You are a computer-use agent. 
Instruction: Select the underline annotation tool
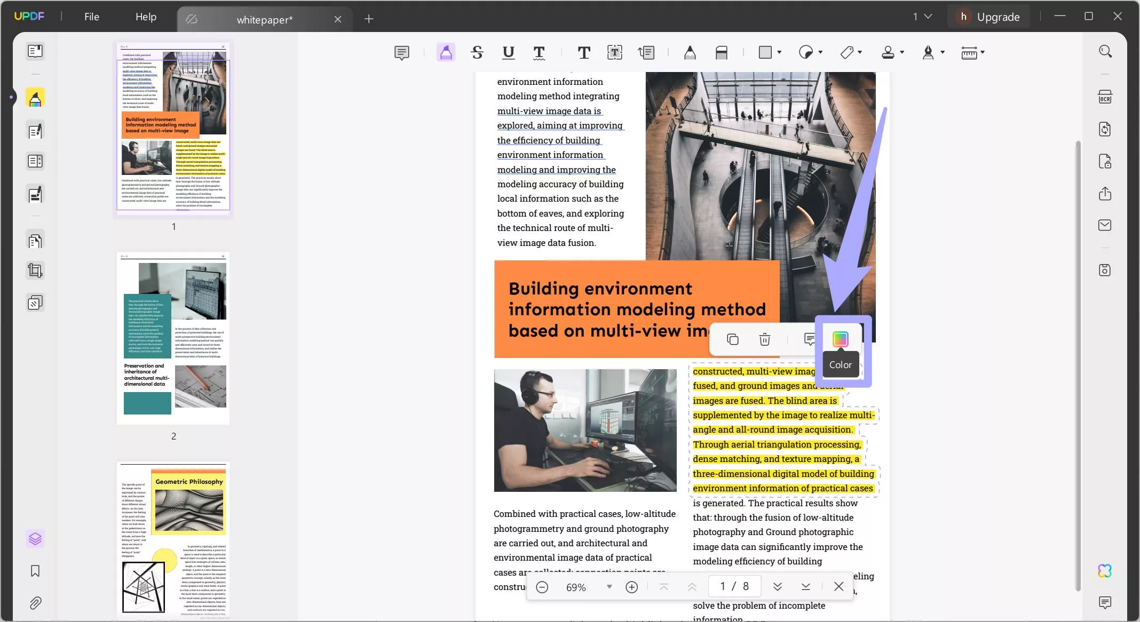pyautogui.click(x=508, y=52)
